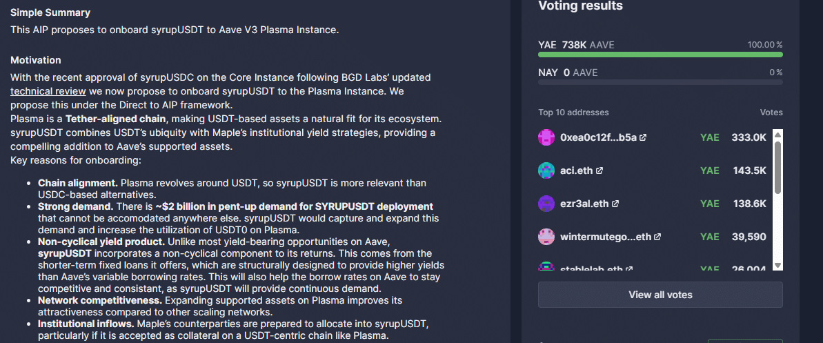Select the teal avatar for aci.eth
Screen dimensions: 823x343
point(546,170)
